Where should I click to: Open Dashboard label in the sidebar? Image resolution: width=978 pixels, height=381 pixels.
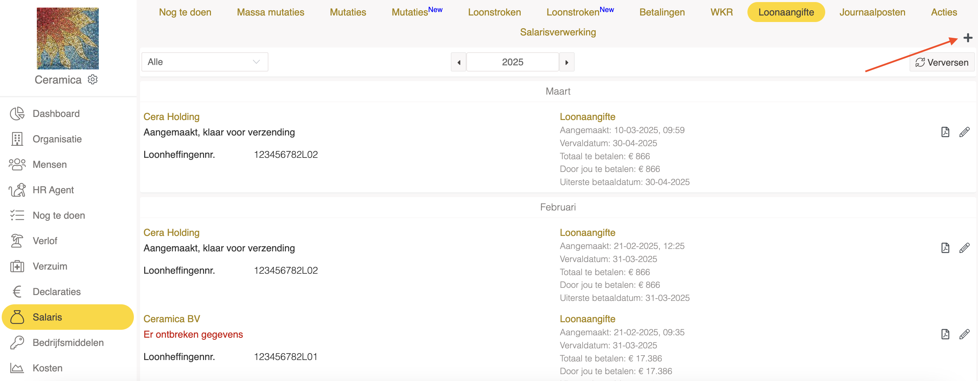(56, 113)
